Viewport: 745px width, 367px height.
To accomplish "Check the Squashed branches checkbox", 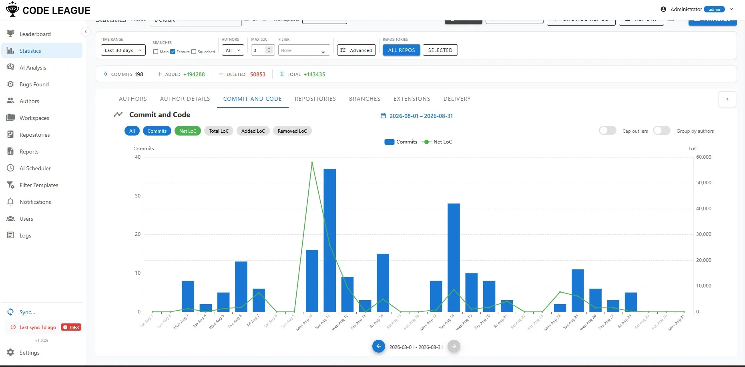I will [194, 52].
